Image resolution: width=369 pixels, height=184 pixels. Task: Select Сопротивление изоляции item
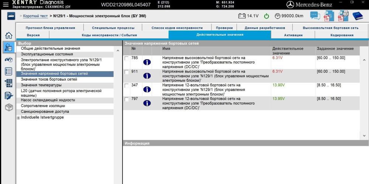(65, 106)
